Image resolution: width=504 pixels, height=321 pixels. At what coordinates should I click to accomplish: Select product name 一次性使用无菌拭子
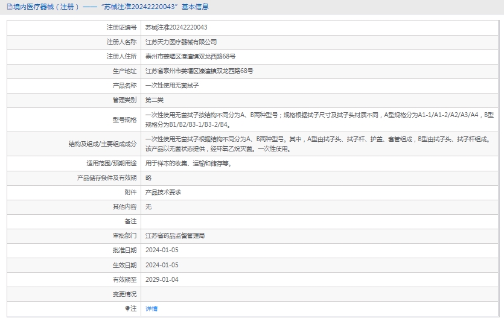point(172,86)
